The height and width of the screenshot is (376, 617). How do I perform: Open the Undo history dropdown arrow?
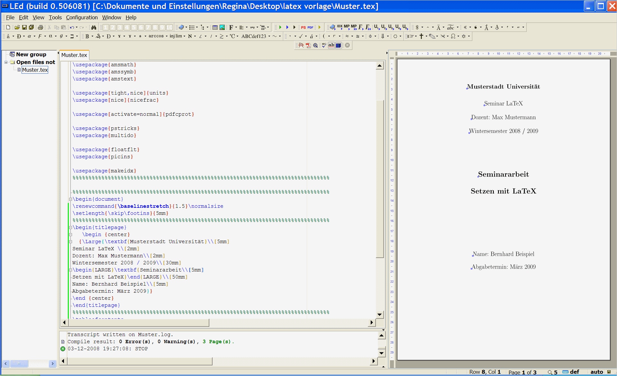pyautogui.click(x=77, y=27)
